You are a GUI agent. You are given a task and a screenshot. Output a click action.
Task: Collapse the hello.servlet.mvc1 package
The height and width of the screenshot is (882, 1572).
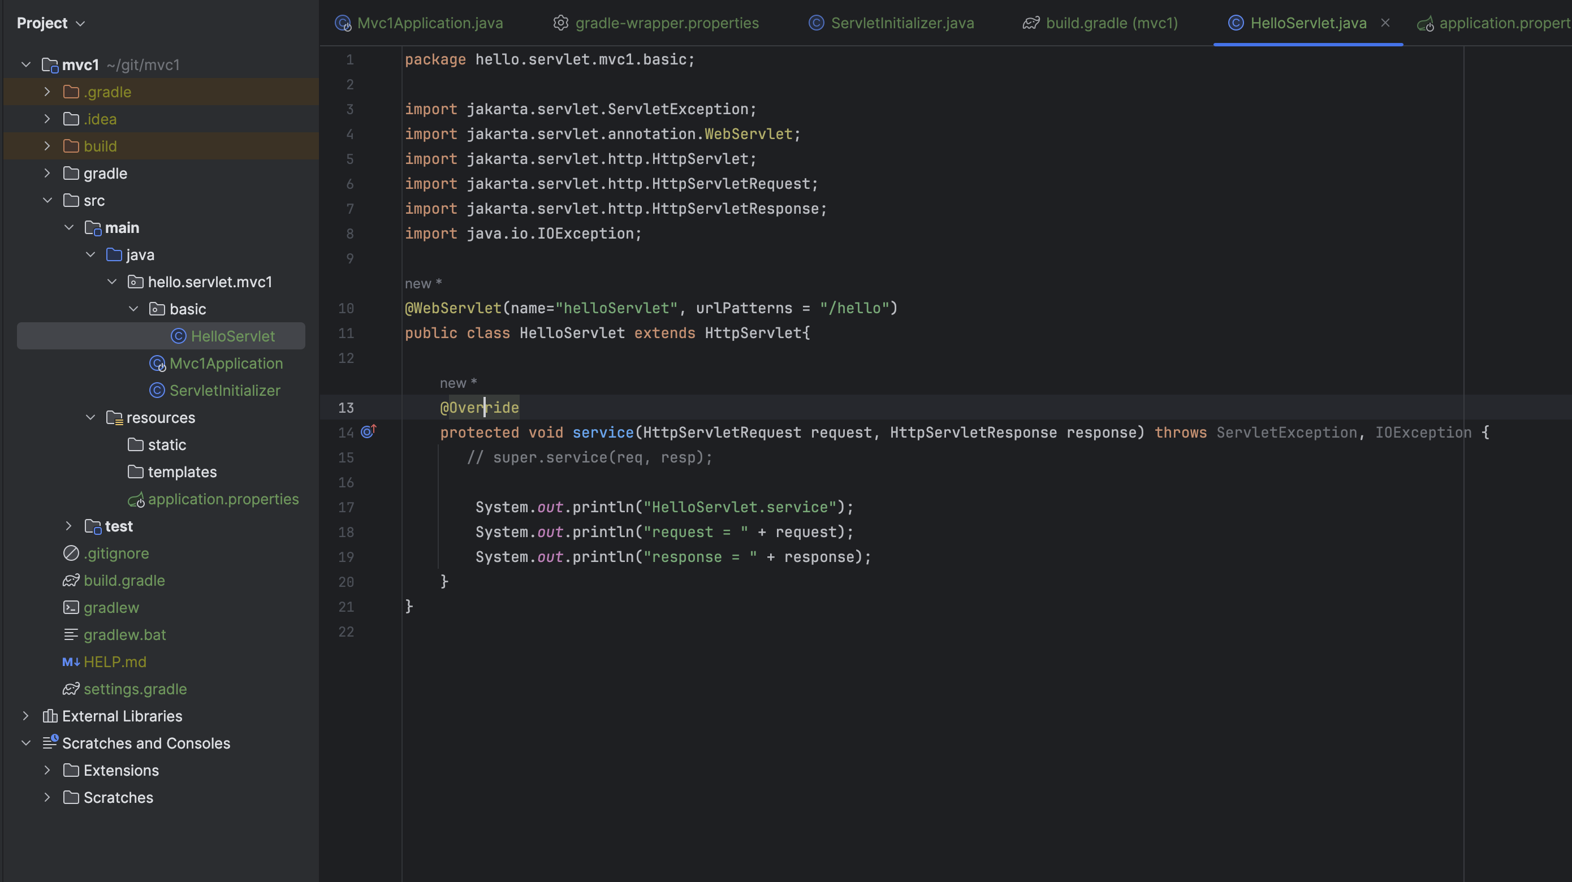[x=111, y=282]
